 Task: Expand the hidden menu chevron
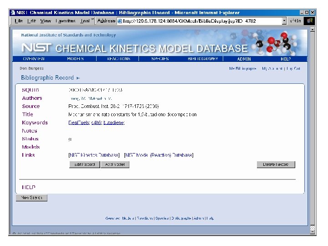92,20
